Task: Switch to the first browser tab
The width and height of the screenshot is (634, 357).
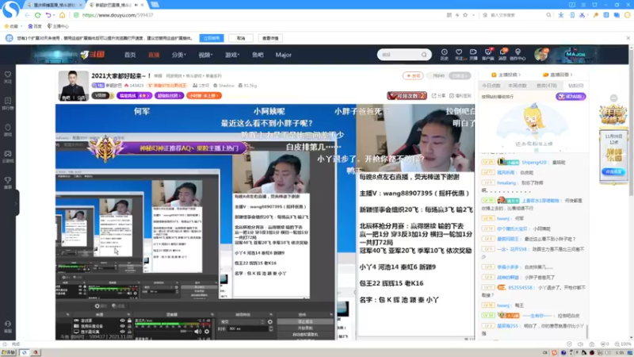Action: coord(54,5)
